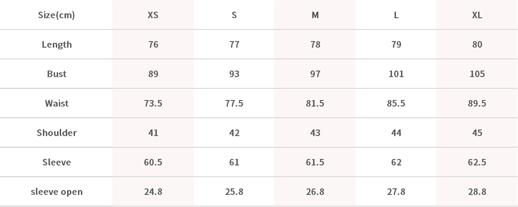The image size is (518, 207).
Task: Select the sleeve open value 24.8
Action: click(x=153, y=192)
